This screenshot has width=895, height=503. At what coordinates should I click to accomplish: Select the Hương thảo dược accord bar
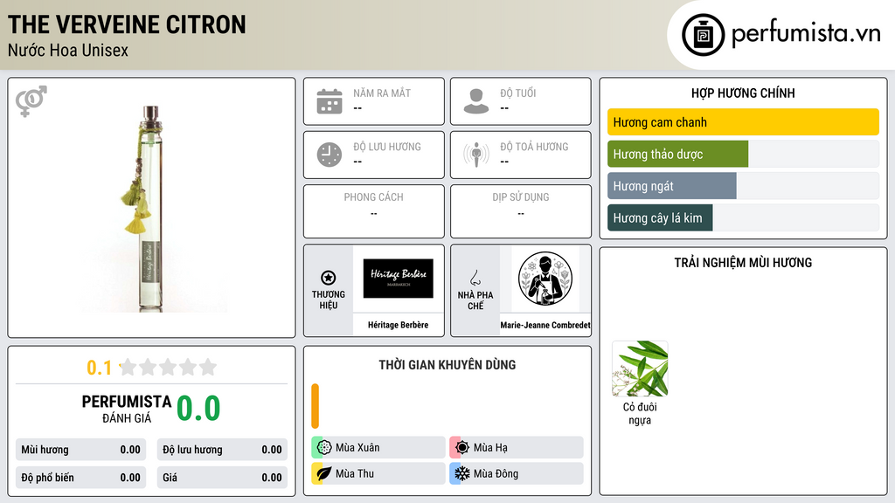pyautogui.click(x=743, y=154)
